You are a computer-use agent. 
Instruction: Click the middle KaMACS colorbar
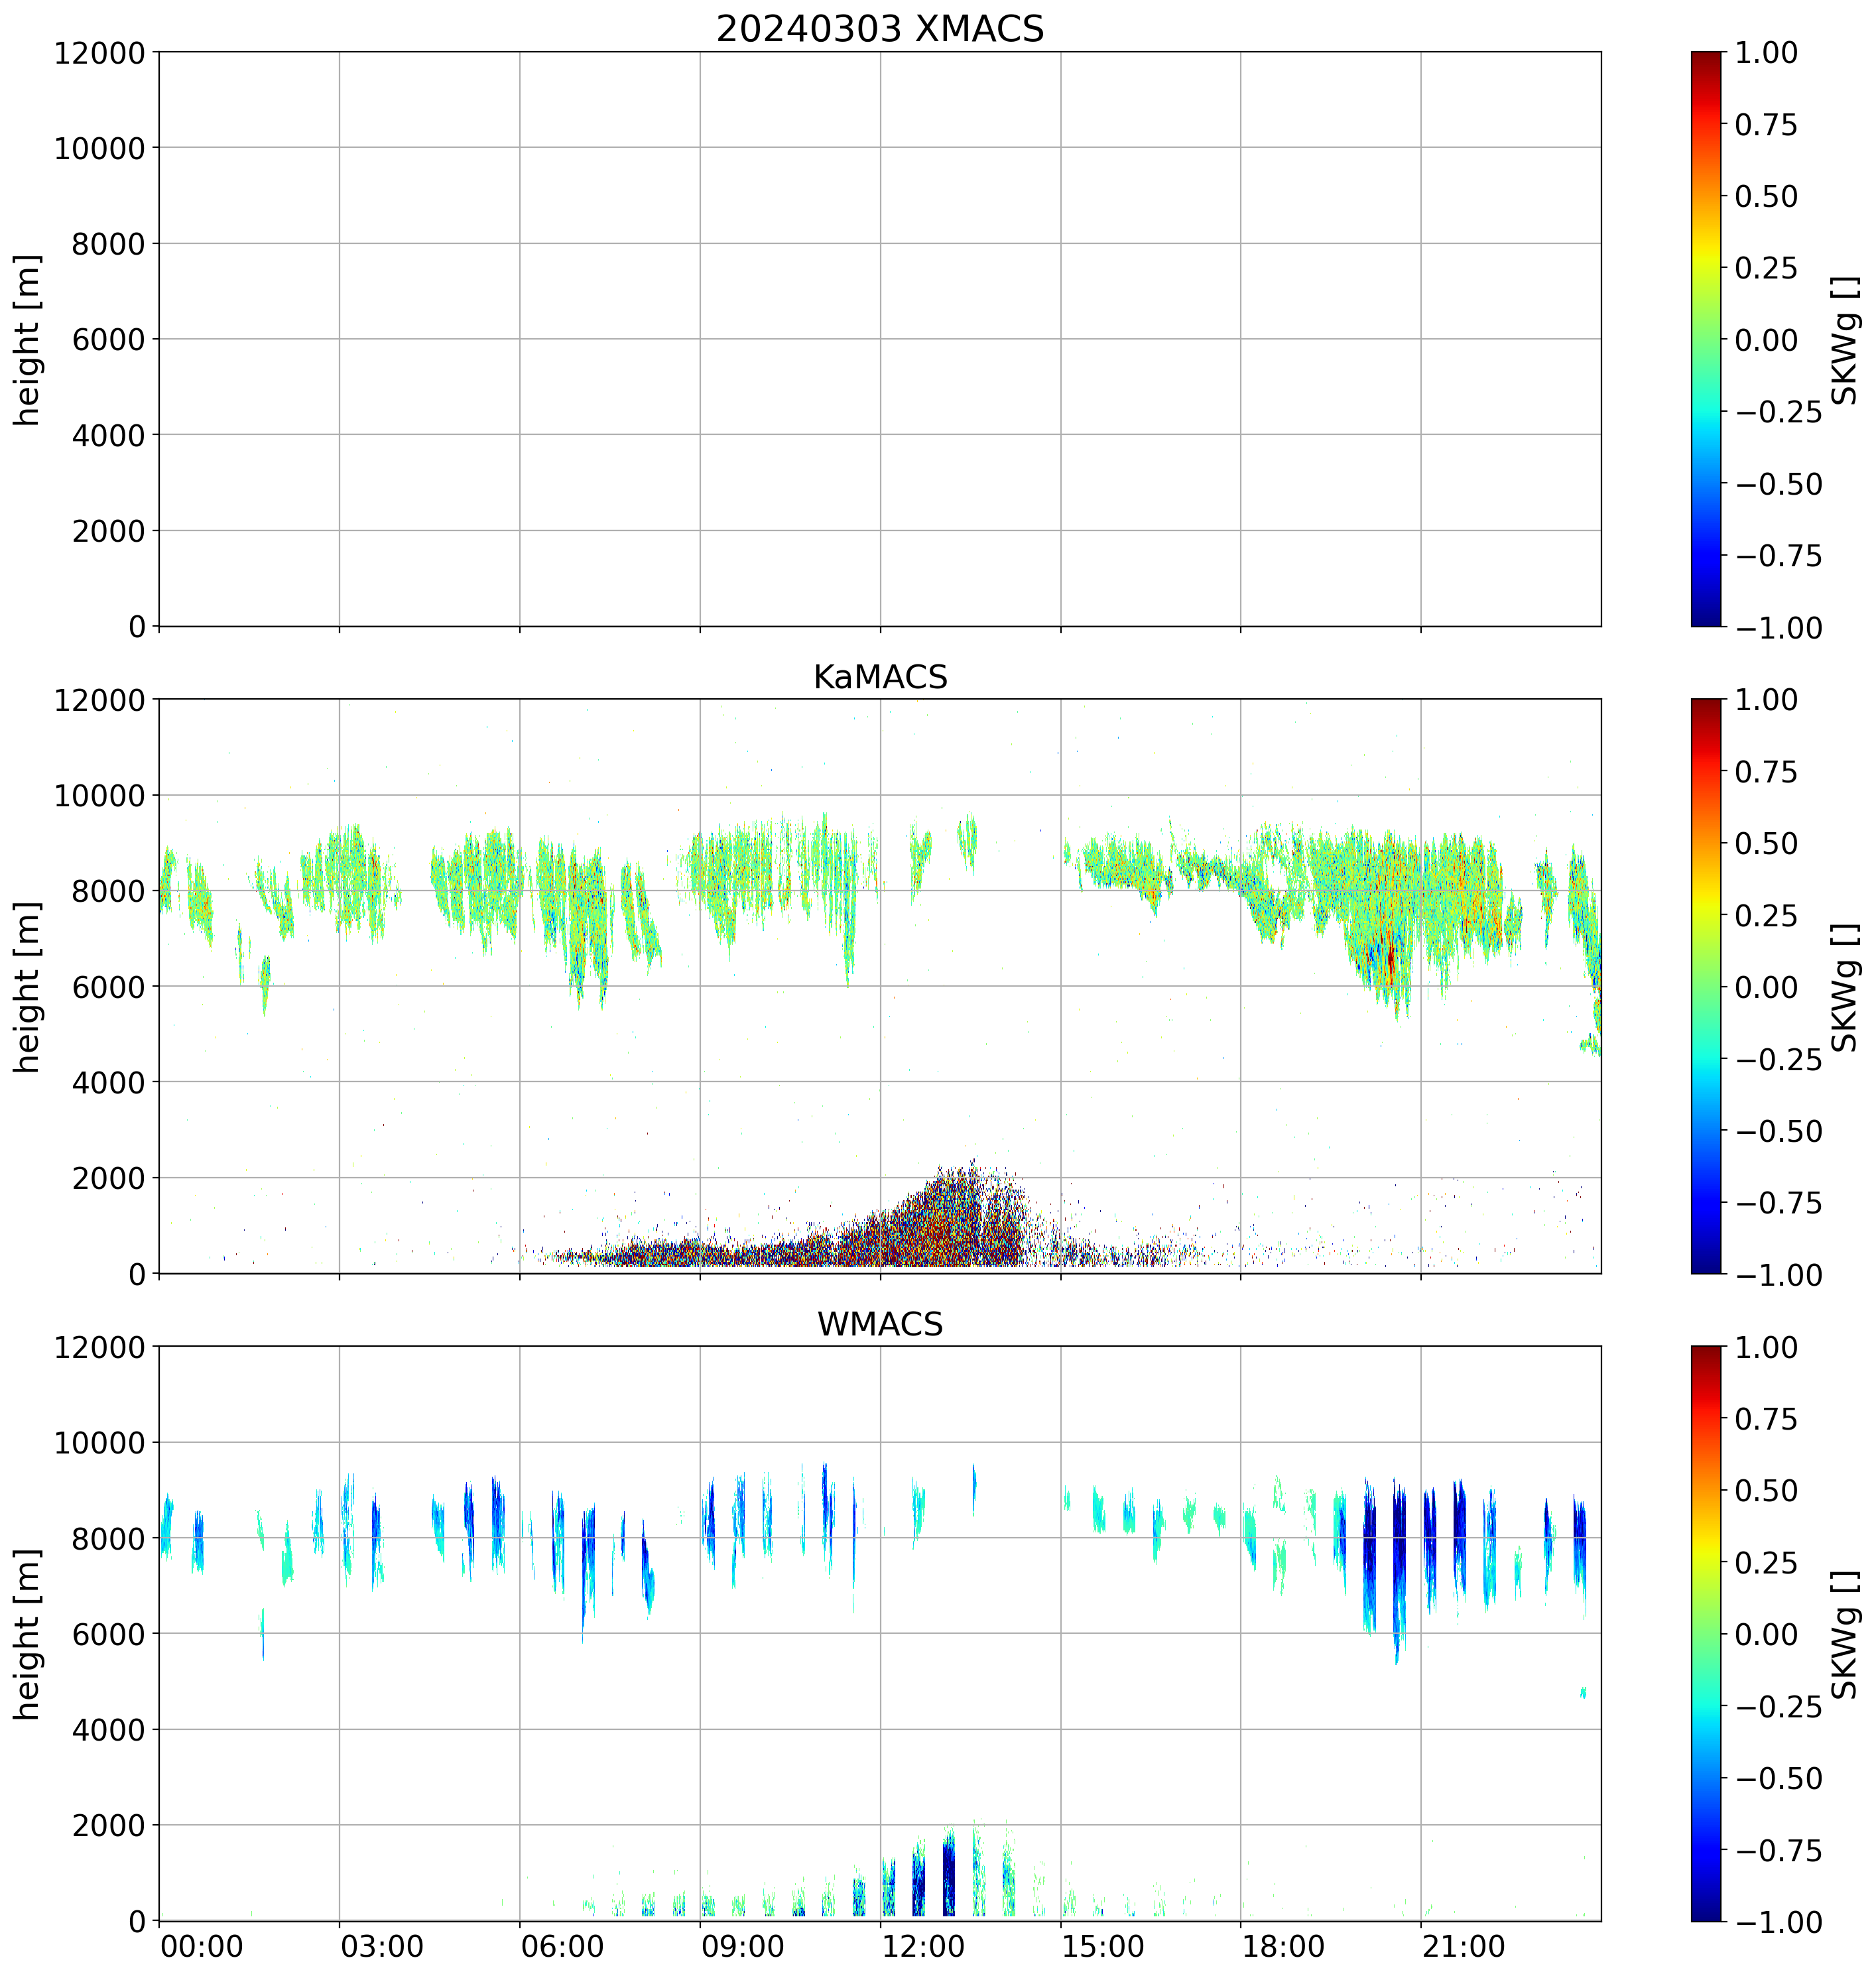tap(1706, 986)
